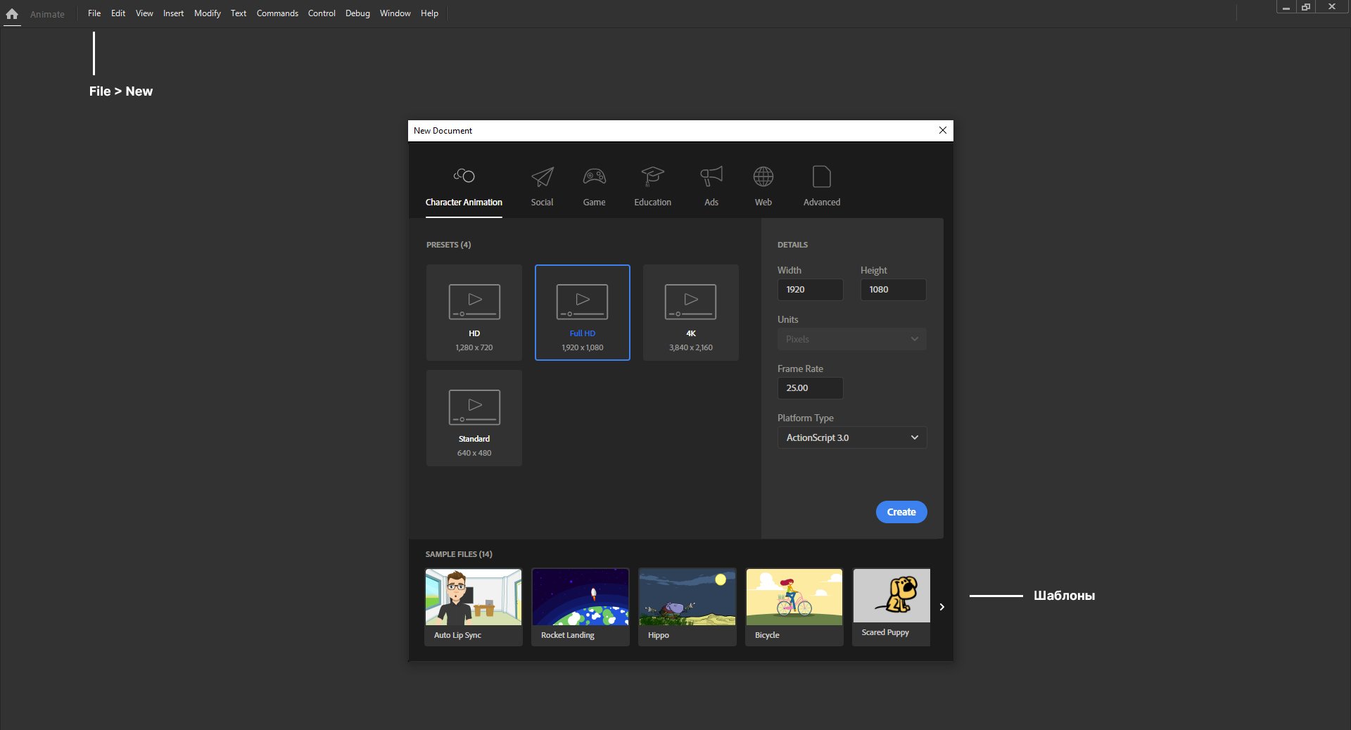Pick the Game controller icon
This screenshot has height=730, width=1351.
pos(595,177)
